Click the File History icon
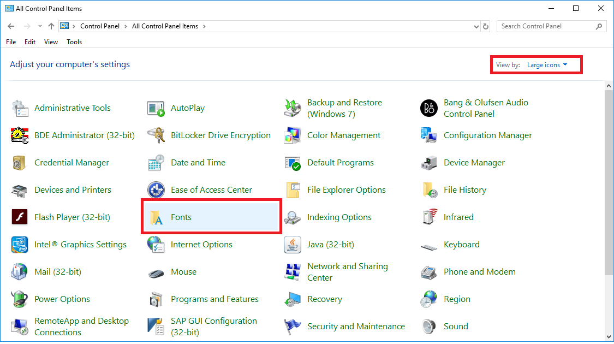Image resolution: width=614 pixels, height=344 pixels. pos(429,190)
